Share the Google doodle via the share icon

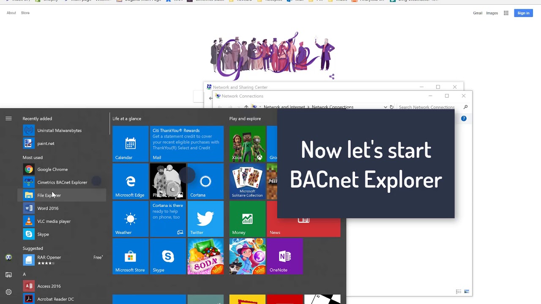332,76
